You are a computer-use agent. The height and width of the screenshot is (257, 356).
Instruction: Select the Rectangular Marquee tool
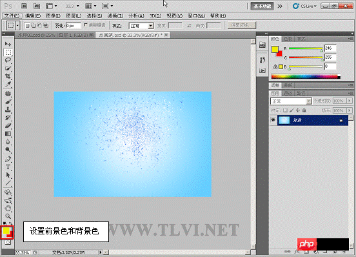(x=8, y=52)
